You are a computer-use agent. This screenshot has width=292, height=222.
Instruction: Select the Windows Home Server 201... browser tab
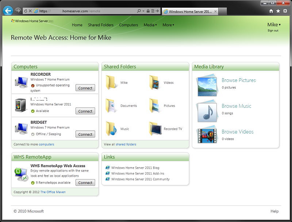click(x=190, y=11)
